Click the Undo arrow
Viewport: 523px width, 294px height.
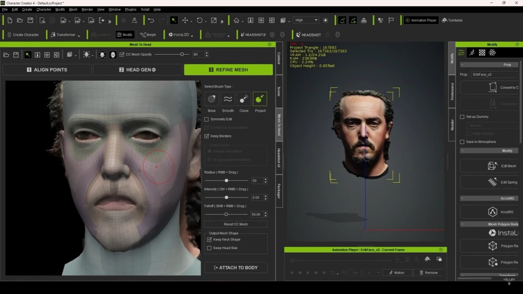pos(151,20)
